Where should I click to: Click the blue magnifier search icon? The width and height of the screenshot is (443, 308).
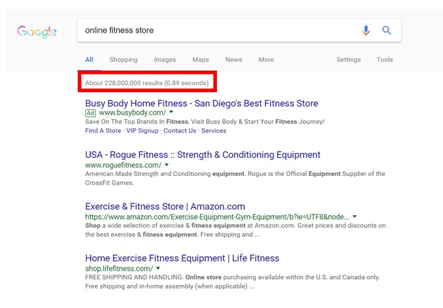387,30
